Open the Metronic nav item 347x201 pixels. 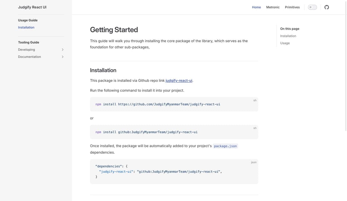click(273, 7)
